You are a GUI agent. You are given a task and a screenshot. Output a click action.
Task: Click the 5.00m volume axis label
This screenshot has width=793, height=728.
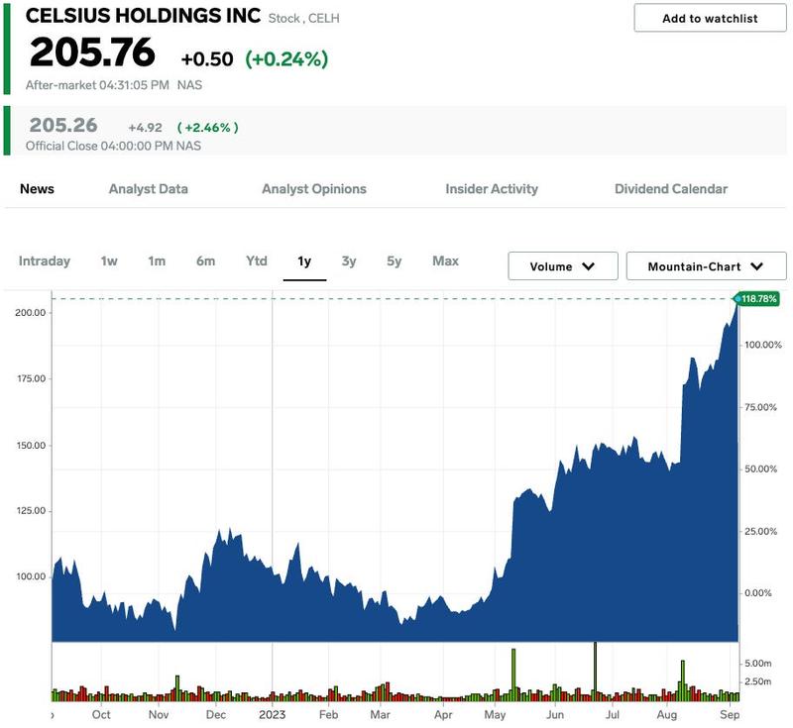pos(758,664)
